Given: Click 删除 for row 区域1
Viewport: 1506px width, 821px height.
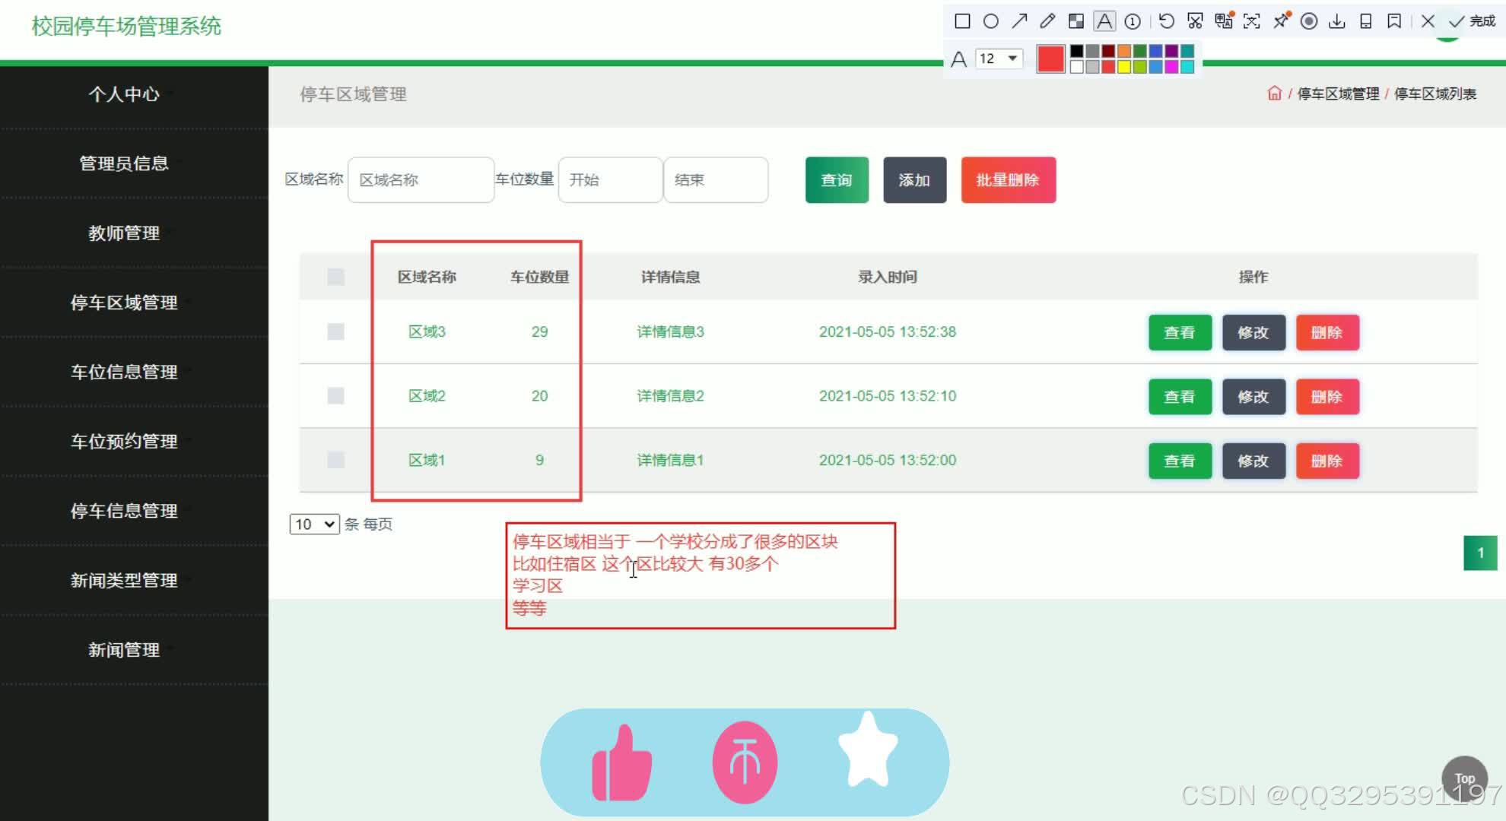Looking at the screenshot, I should pyautogui.click(x=1327, y=461).
